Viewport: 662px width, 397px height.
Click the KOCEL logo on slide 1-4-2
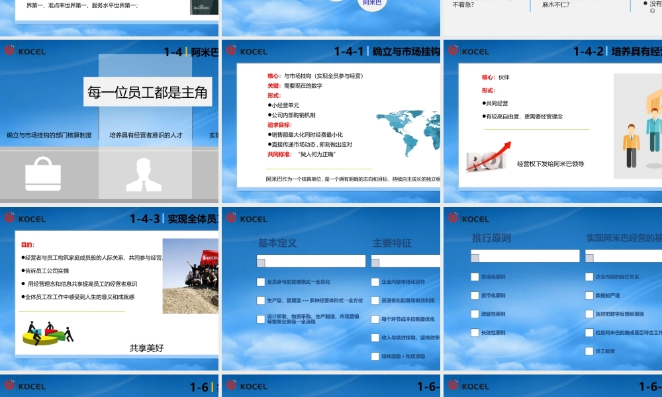(x=469, y=51)
